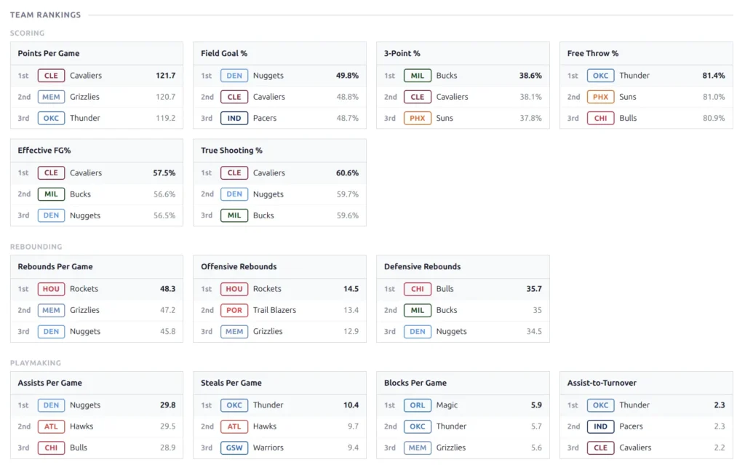
Task: Click the 60.6% true shooting value
Action: coord(347,173)
